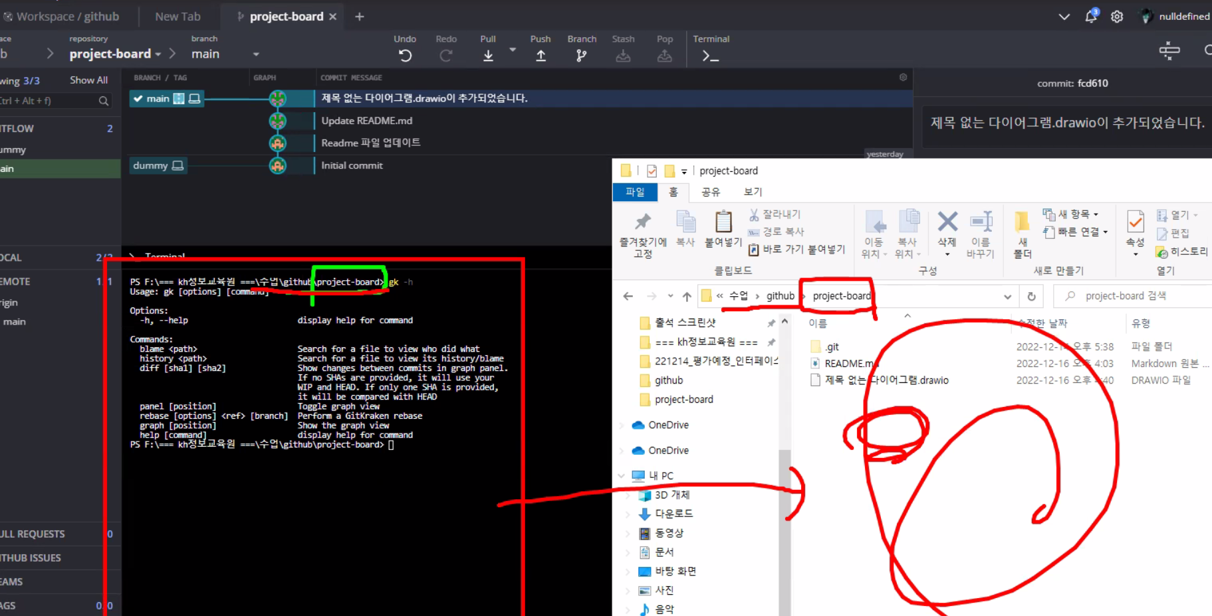The width and height of the screenshot is (1212, 616).
Task: Close the project-board tab in GitKraken
Action: [x=333, y=17]
